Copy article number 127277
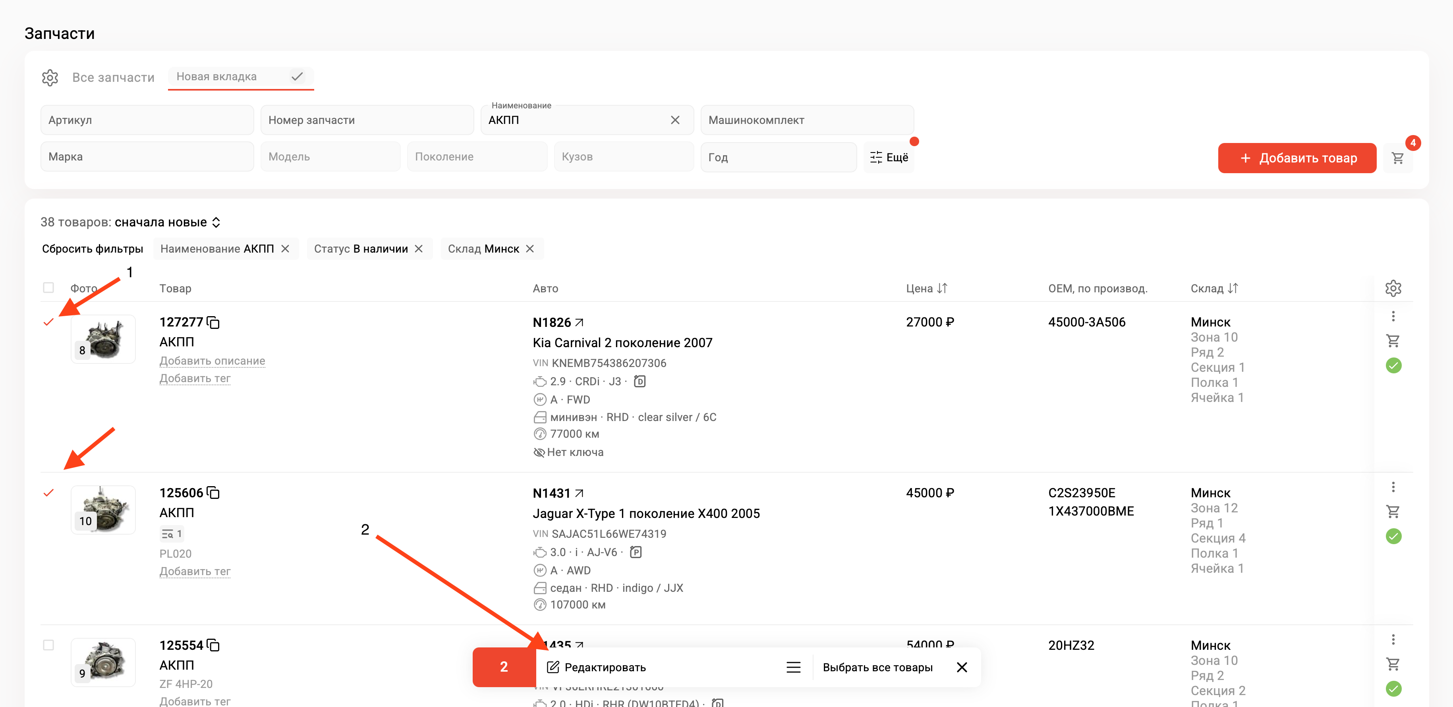1453x707 pixels. [x=213, y=322]
